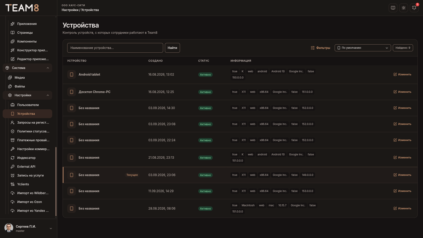Click the sidebar vertical scrollbar
The width and height of the screenshot is (423, 238).
[56, 182]
